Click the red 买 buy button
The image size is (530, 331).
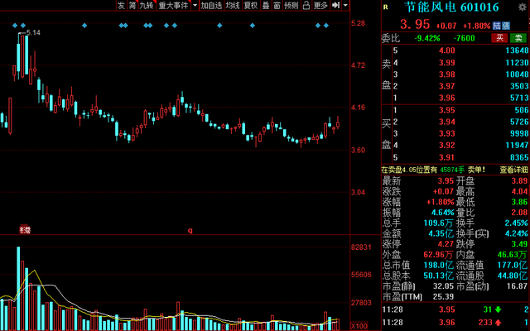pyautogui.click(x=499, y=38)
